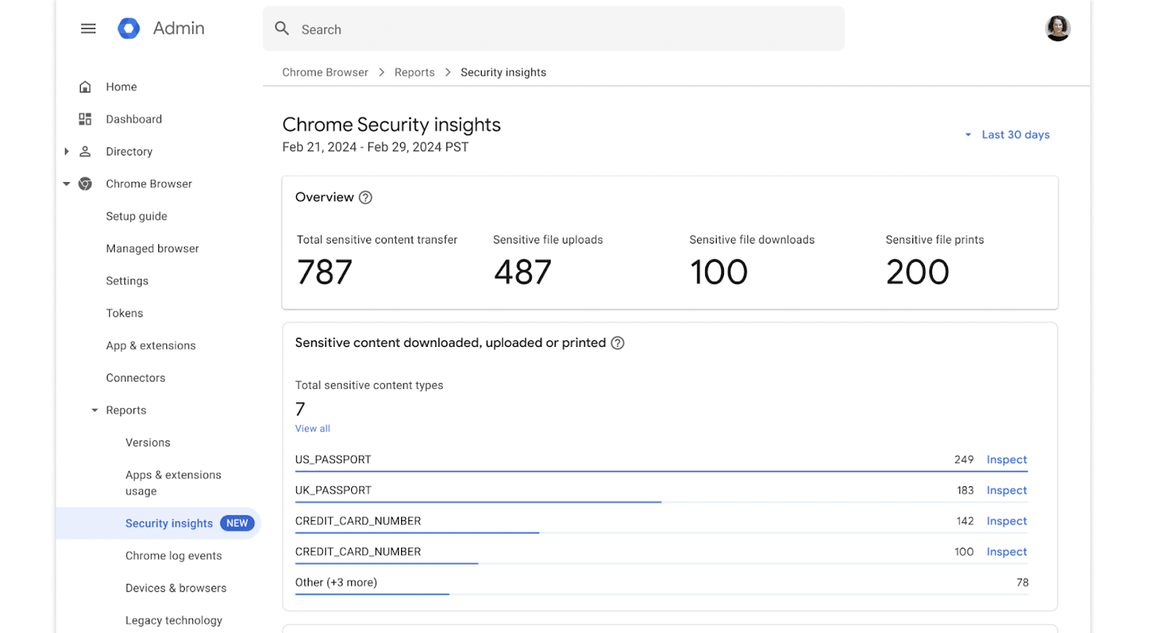Click View all content types link
This screenshot has width=1156, height=633.
point(312,429)
